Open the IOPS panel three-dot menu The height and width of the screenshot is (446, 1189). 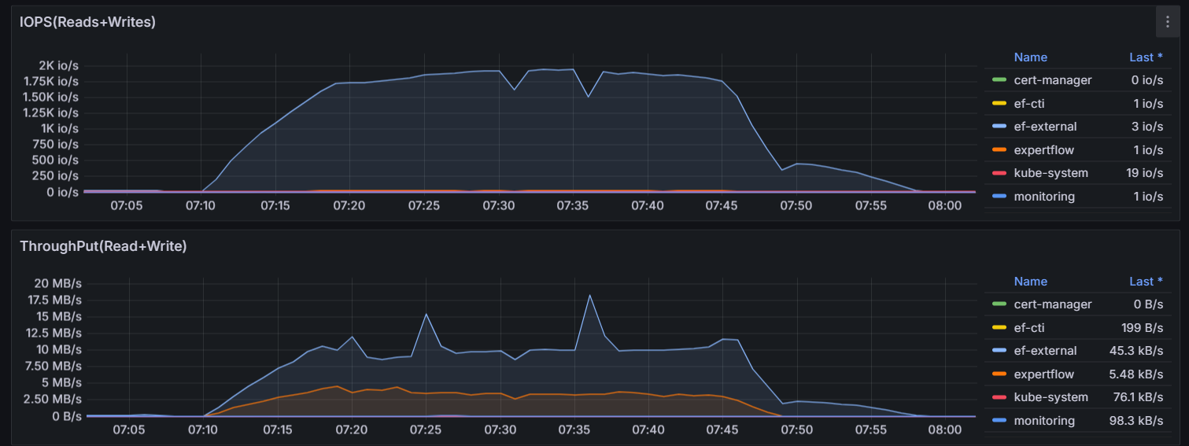[1167, 22]
